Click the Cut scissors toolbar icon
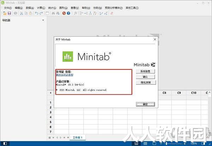 click(x=21, y=13)
